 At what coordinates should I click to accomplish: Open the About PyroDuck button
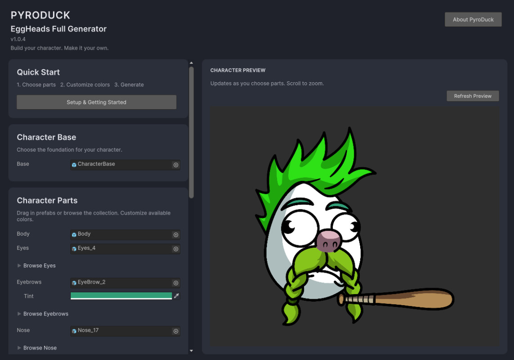[473, 19]
